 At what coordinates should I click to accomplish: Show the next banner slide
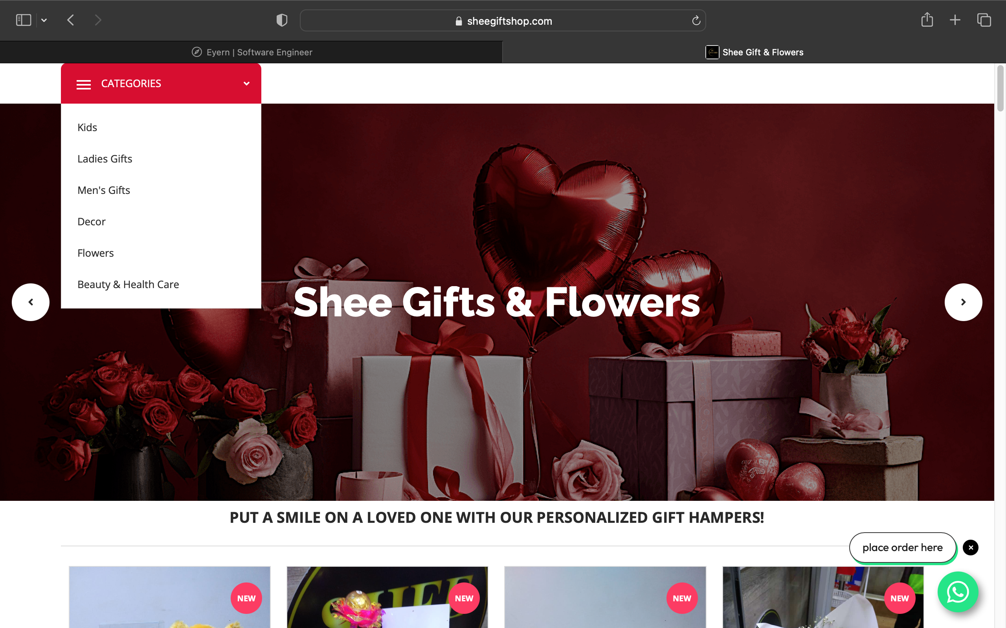[x=963, y=302]
